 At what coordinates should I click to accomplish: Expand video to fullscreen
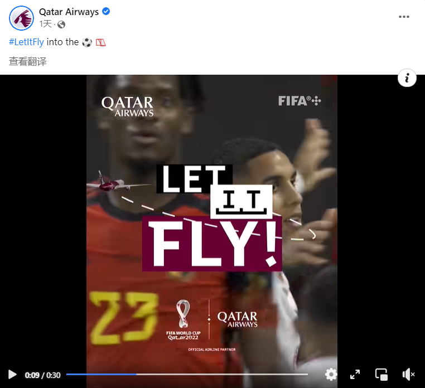click(355, 375)
